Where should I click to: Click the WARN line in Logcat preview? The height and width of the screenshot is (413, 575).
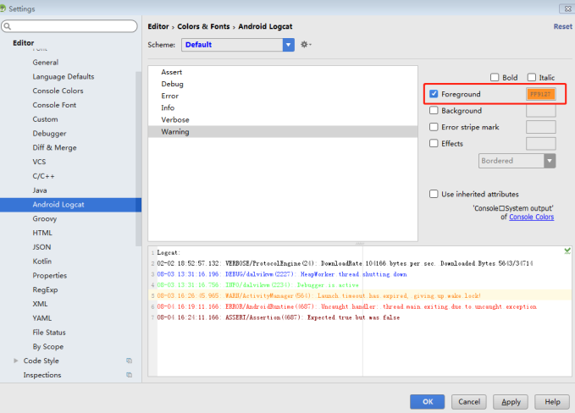click(318, 295)
